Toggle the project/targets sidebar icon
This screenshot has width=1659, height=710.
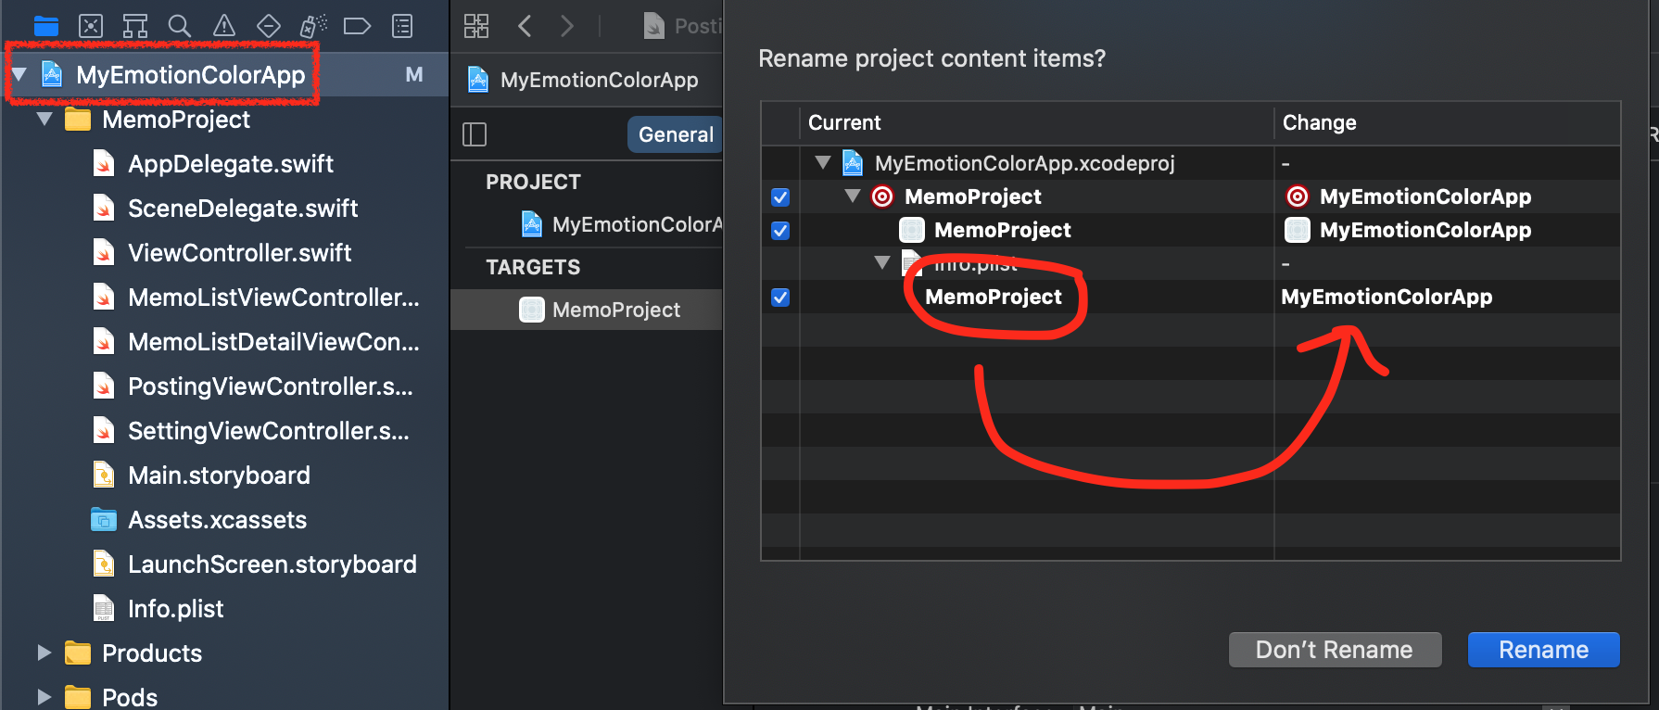[475, 134]
